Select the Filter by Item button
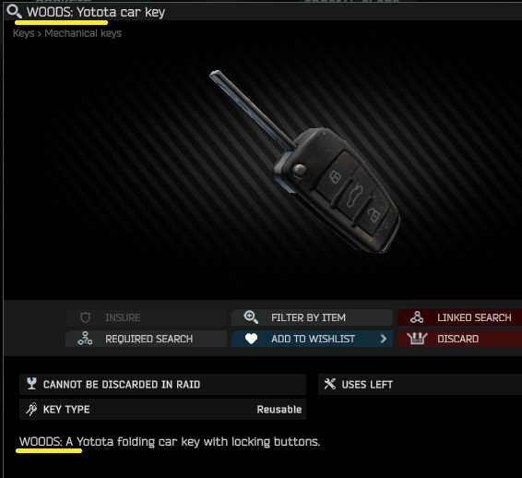This screenshot has height=478, width=522. pyautogui.click(x=313, y=317)
